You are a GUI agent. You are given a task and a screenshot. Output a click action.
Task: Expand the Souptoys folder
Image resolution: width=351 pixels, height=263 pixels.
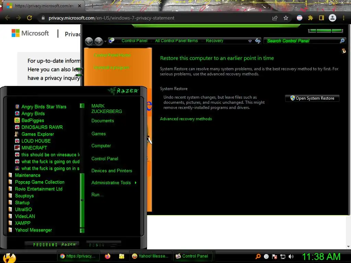(x=21, y=196)
